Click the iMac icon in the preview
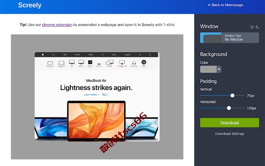265x166 pixels. pyautogui.click(x=72, y=62)
